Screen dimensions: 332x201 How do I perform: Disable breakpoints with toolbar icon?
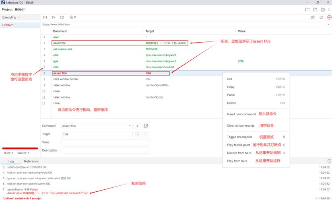(x=313, y=17)
